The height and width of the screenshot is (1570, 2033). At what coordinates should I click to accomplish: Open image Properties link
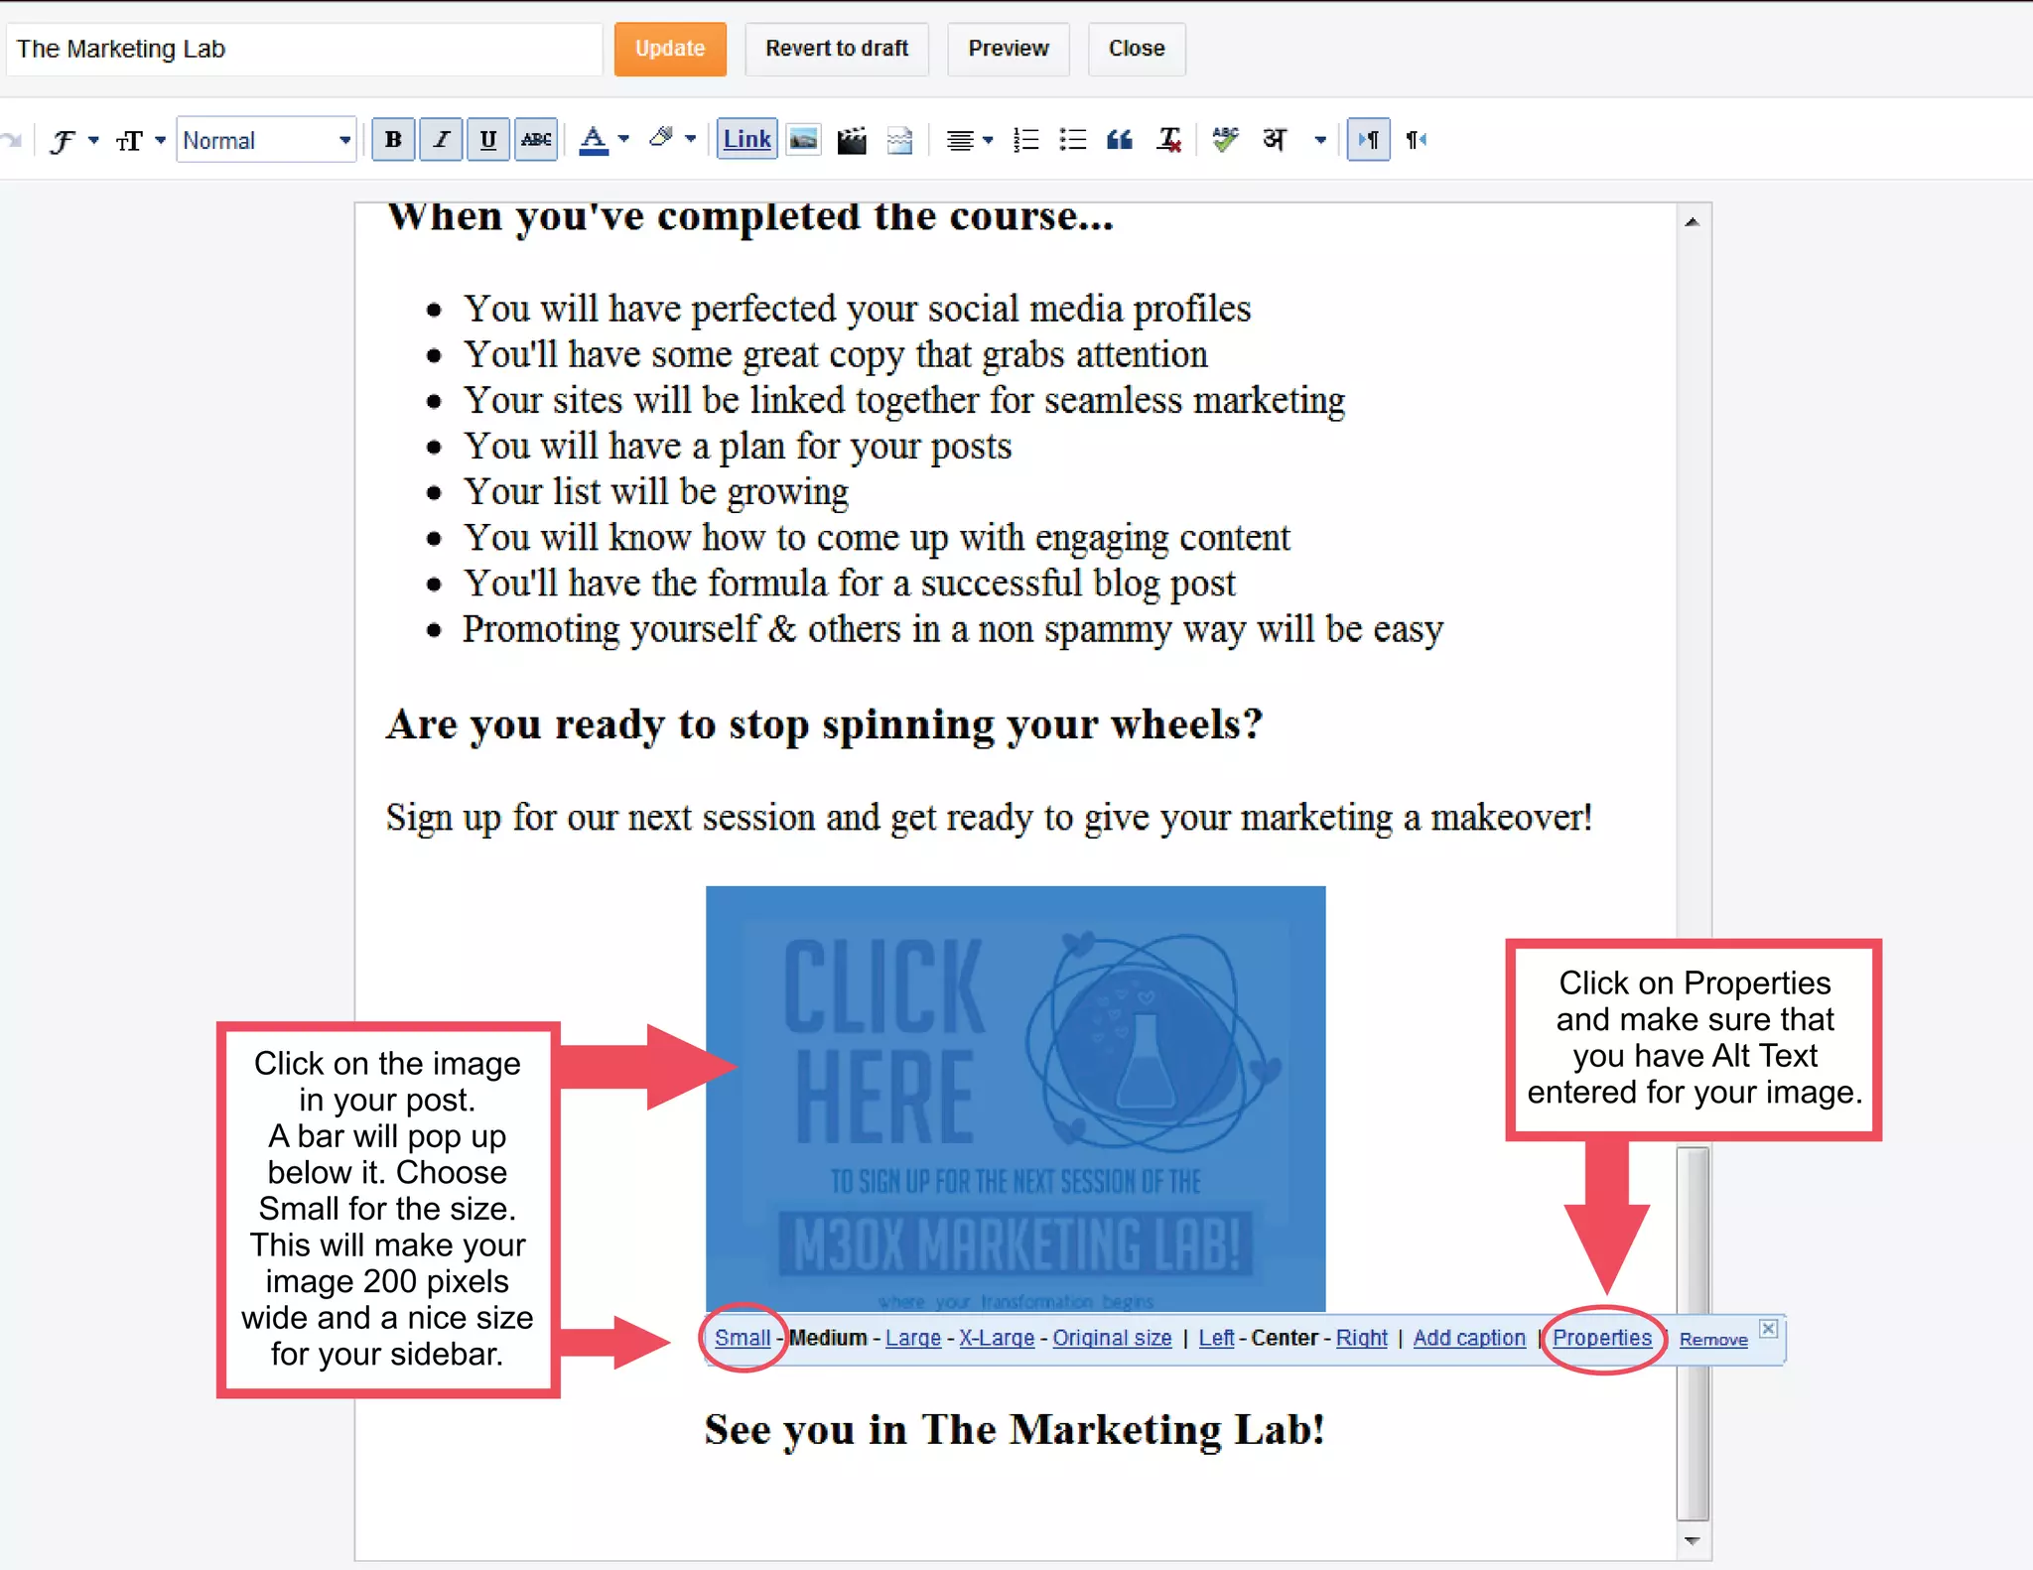coord(1601,1338)
